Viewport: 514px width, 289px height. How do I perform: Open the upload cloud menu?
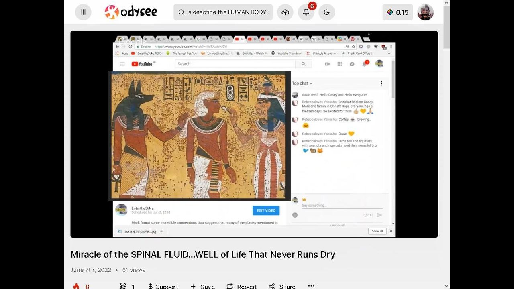285,12
